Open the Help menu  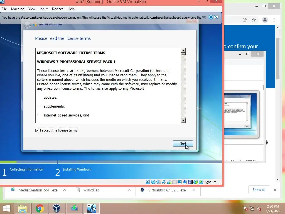[71, 9]
